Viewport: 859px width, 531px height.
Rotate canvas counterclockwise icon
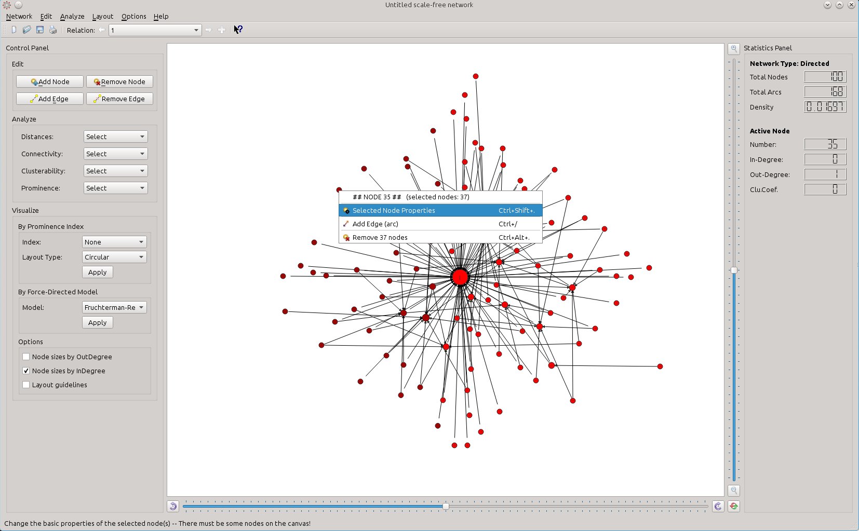tap(173, 506)
